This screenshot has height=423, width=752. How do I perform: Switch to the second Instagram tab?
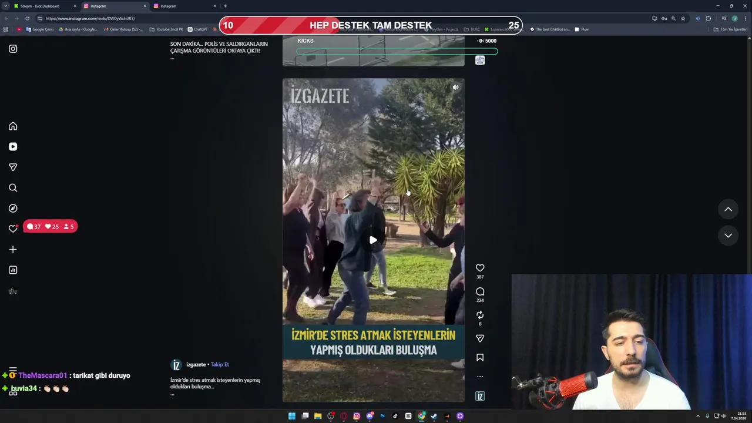point(186,6)
